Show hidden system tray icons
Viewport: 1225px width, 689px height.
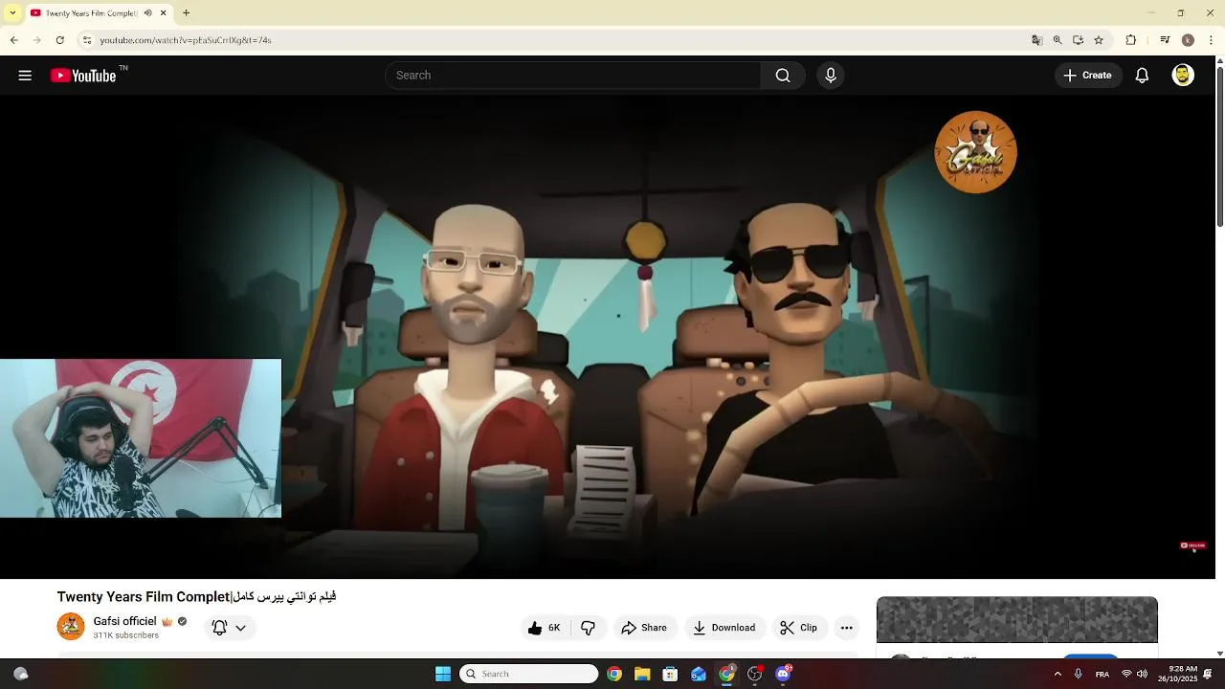1058,674
